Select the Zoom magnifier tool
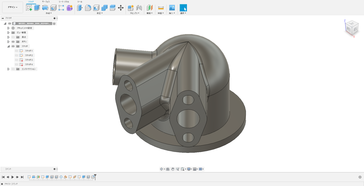The image size is (364, 186). tap(177, 169)
